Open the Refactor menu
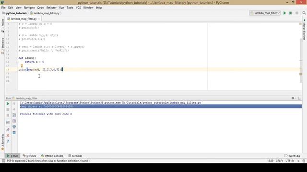 click(x=51, y=8)
